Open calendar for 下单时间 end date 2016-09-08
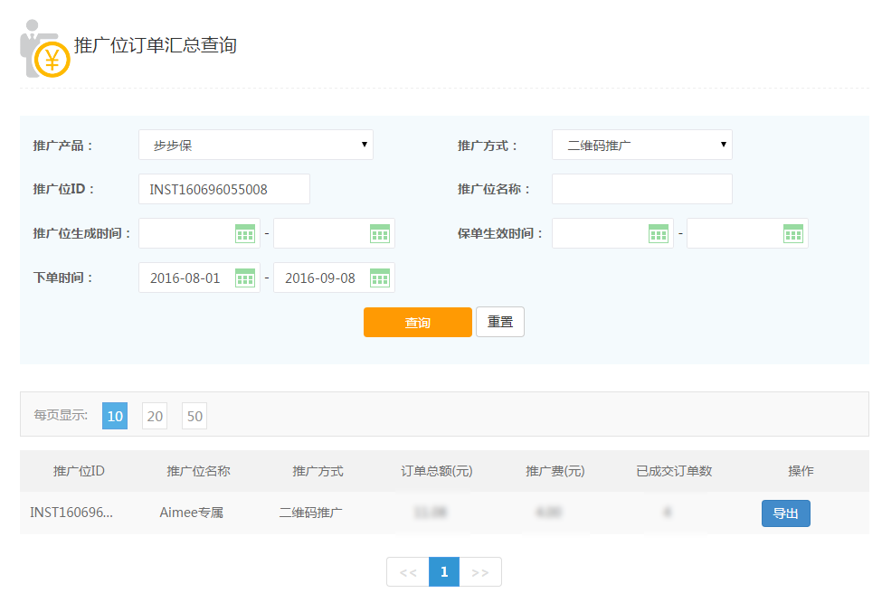 coord(380,278)
